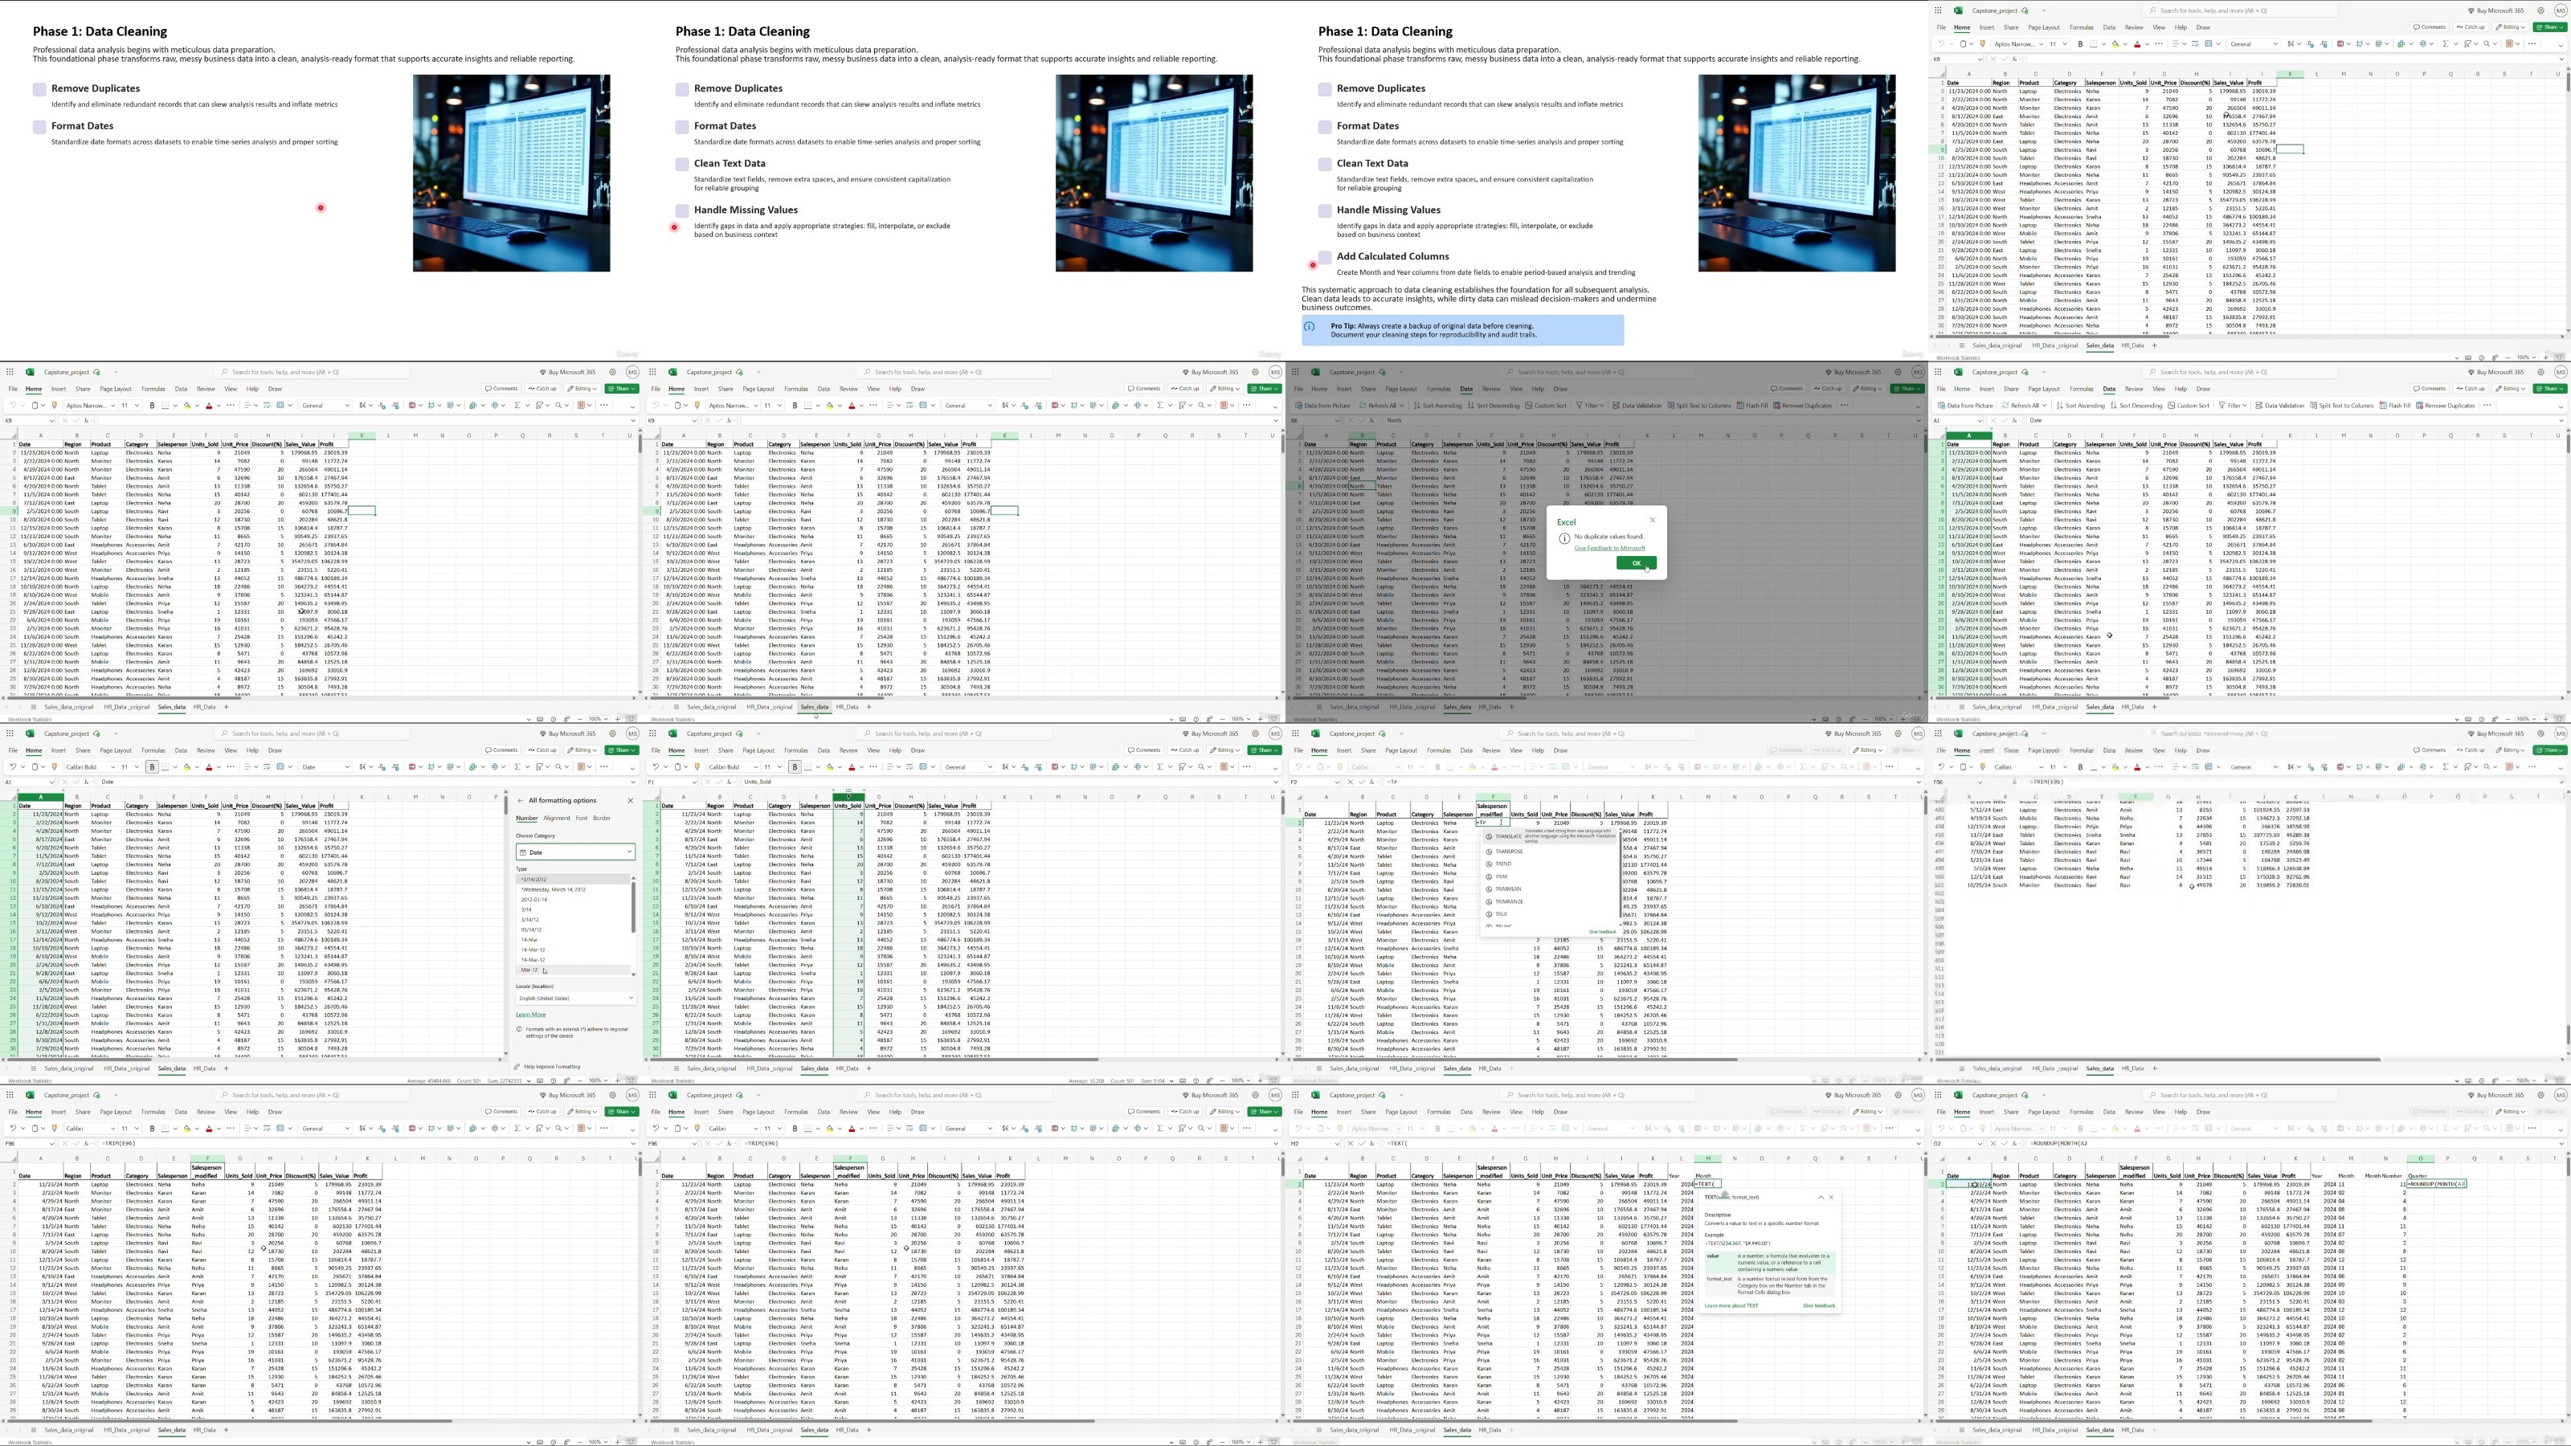Close the No duplicate values dialog
Image resolution: width=2571 pixels, height=1446 pixels.
(x=1652, y=520)
